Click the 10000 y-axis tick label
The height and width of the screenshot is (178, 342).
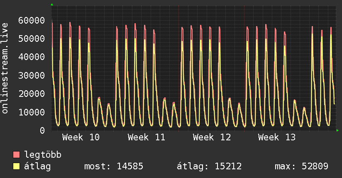pyautogui.click(x=32, y=112)
